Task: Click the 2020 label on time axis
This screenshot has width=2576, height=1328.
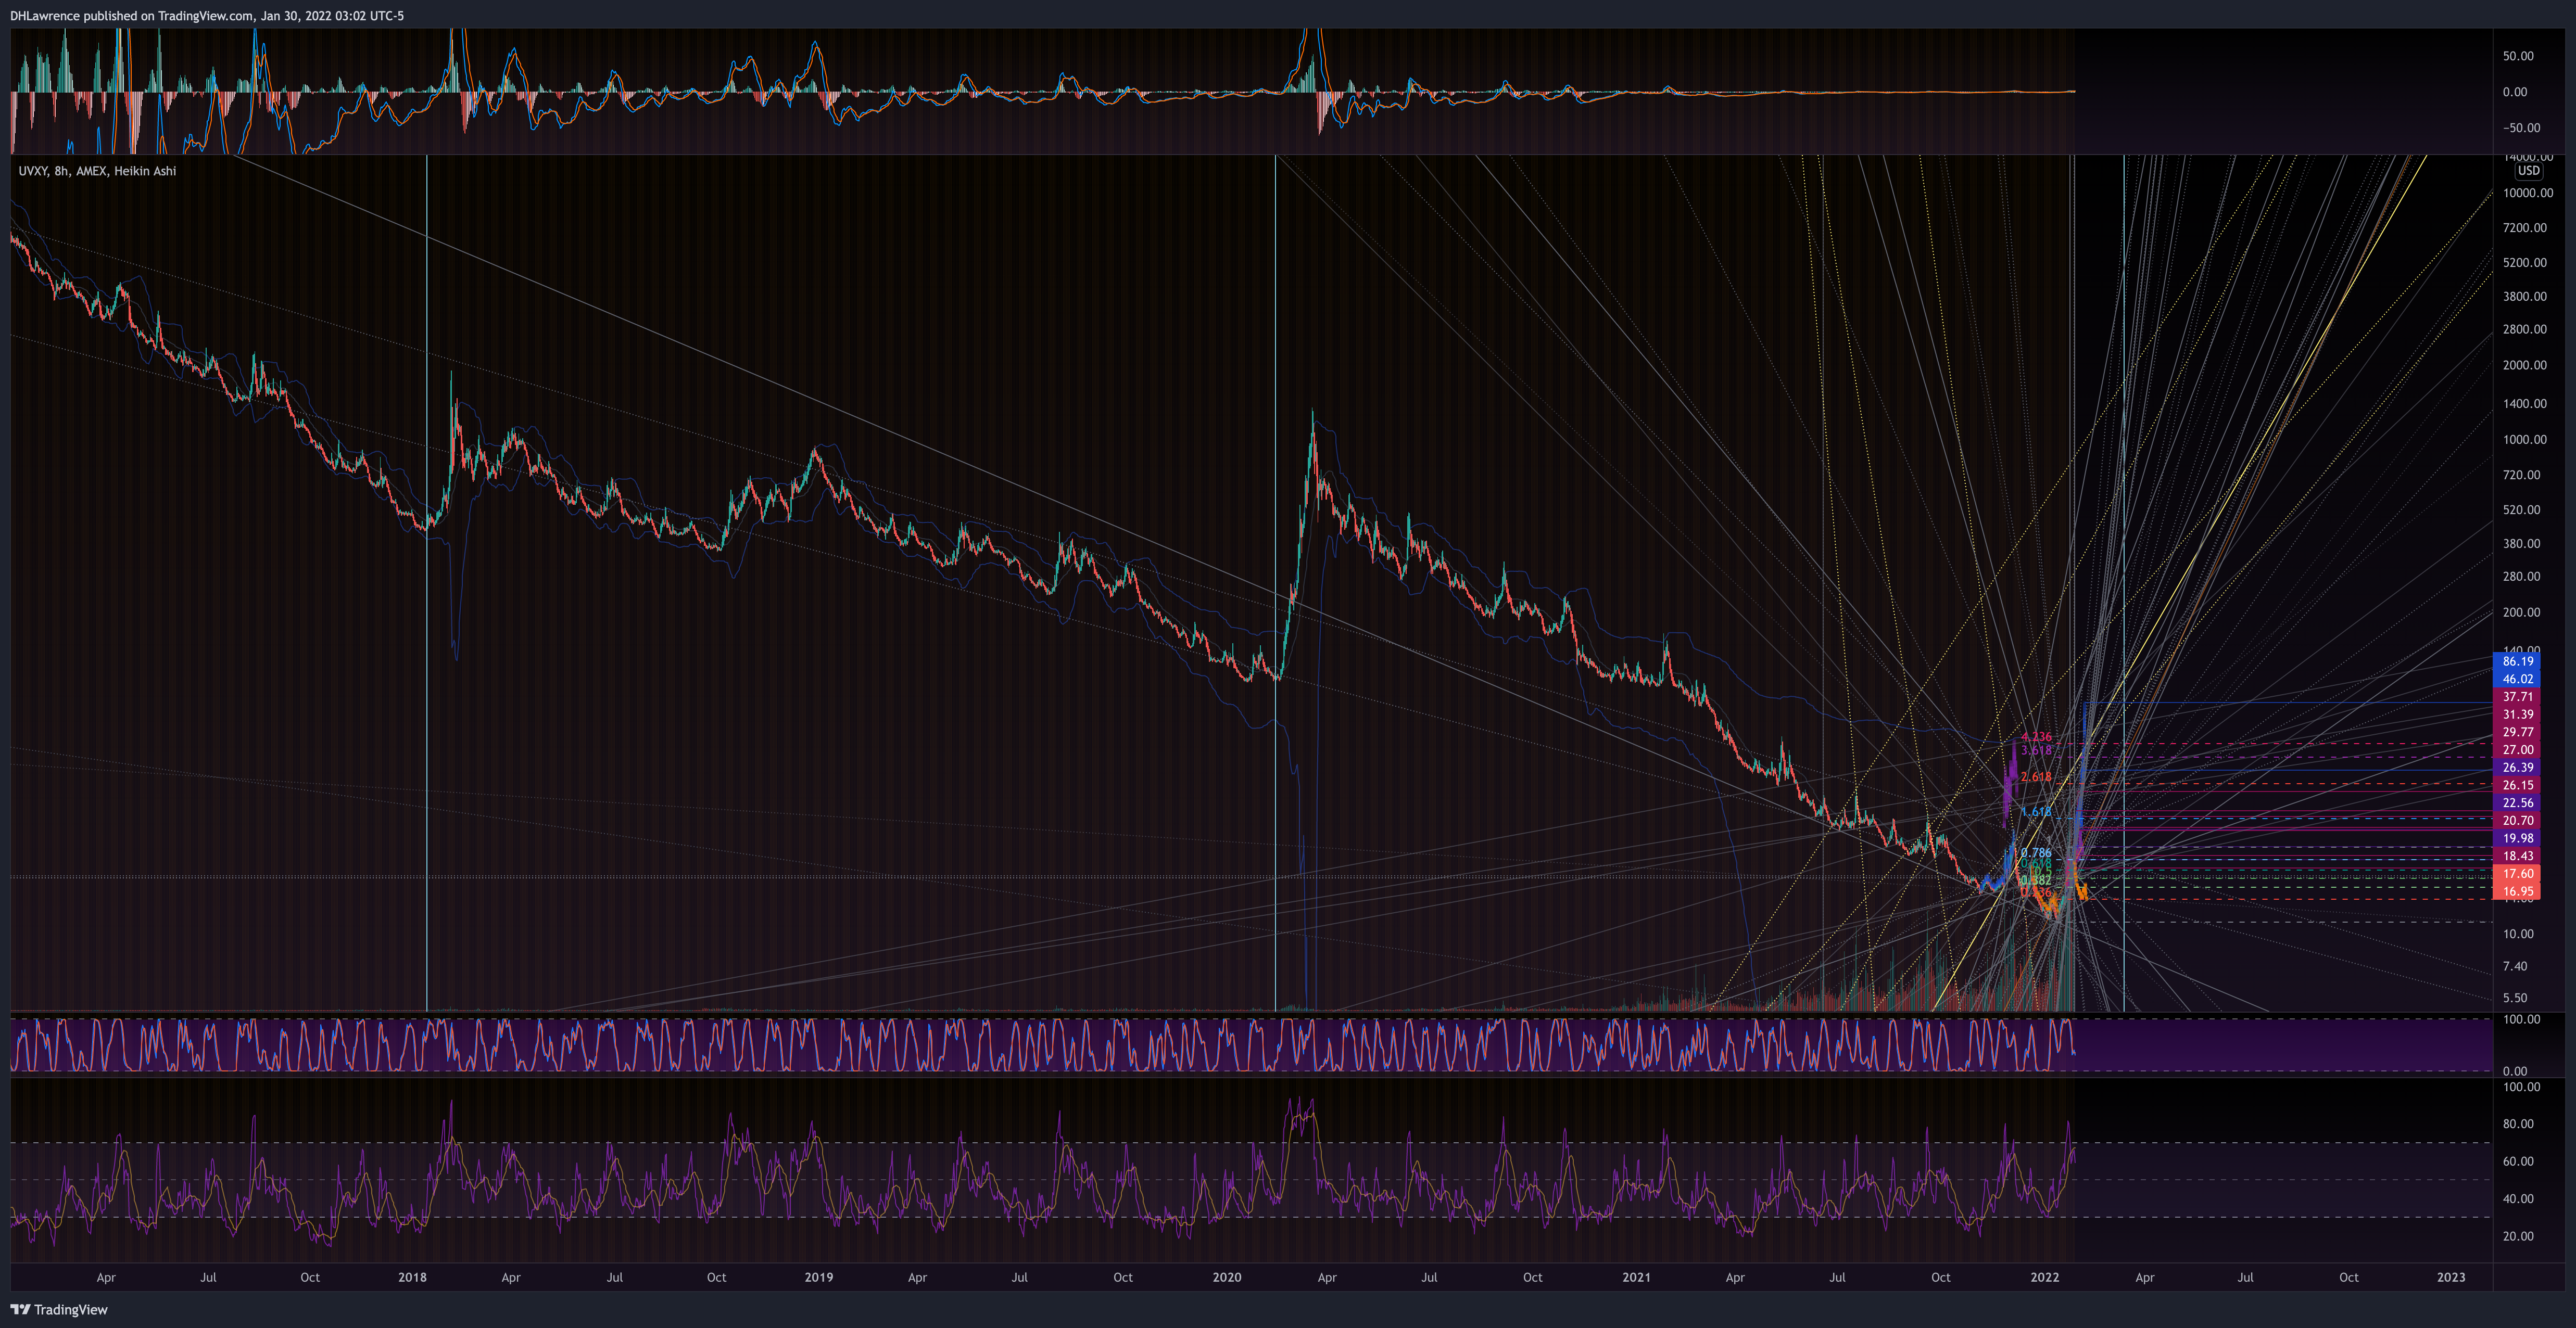Action: click(x=1227, y=1278)
